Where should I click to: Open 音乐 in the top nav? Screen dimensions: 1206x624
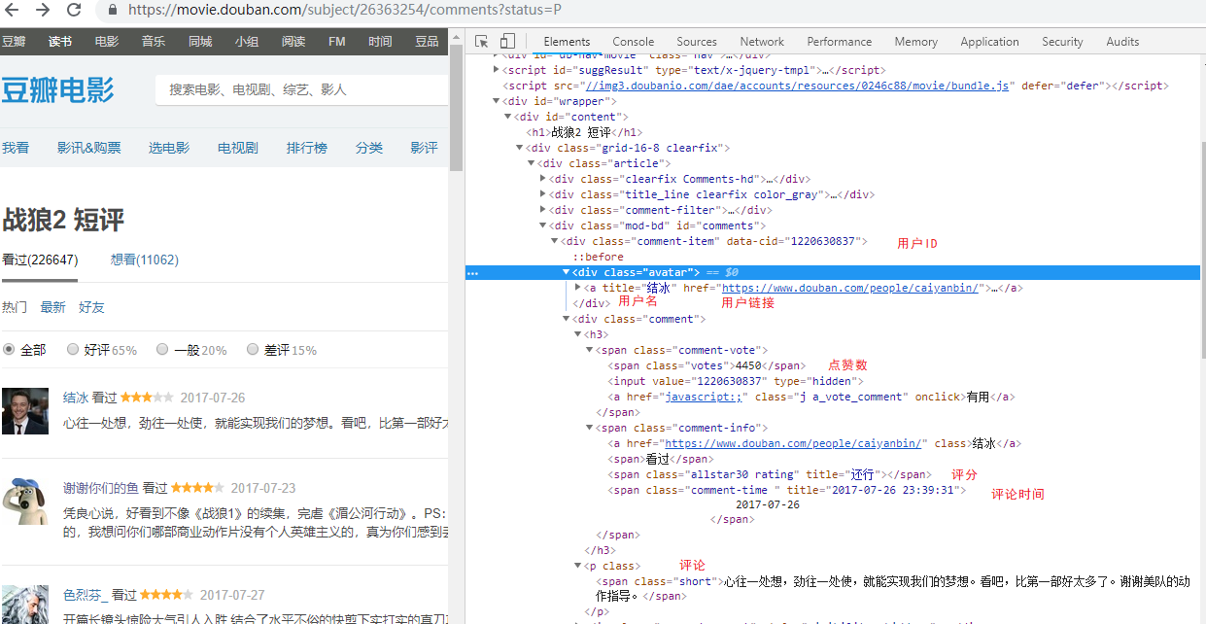pyautogui.click(x=154, y=41)
